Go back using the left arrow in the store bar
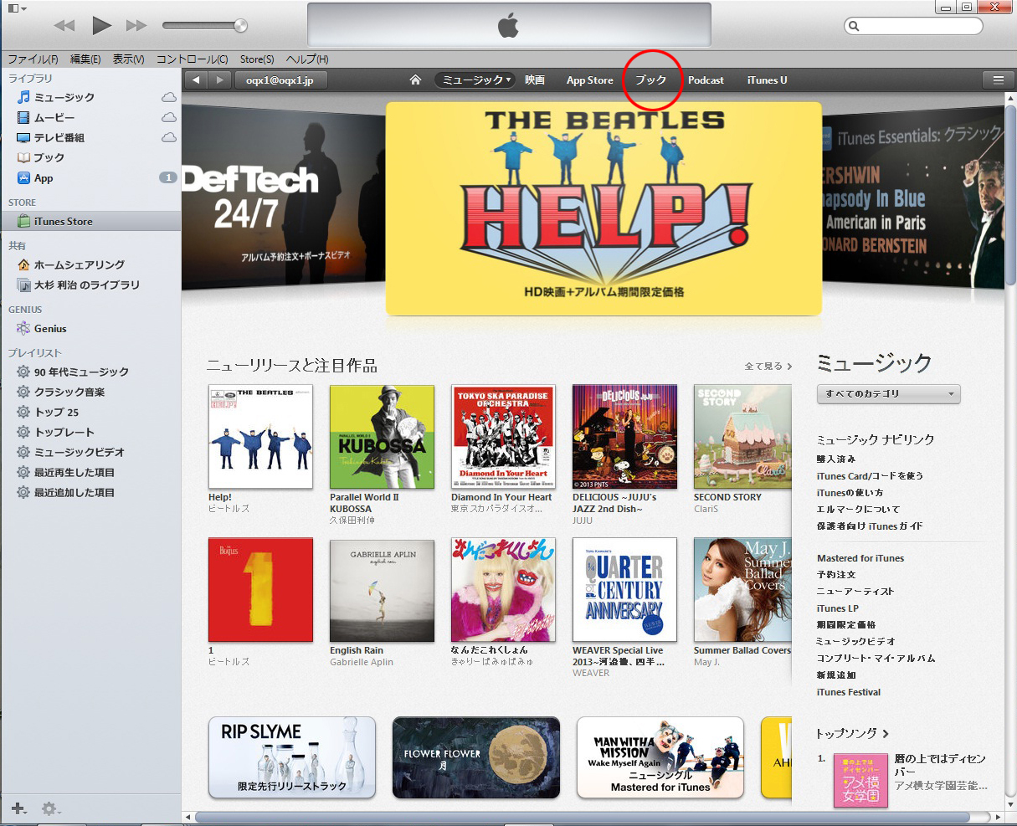Image resolution: width=1017 pixels, height=826 pixels. (x=196, y=80)
